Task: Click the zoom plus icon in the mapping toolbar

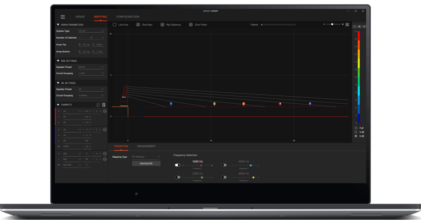Action: tap(343, 25)
